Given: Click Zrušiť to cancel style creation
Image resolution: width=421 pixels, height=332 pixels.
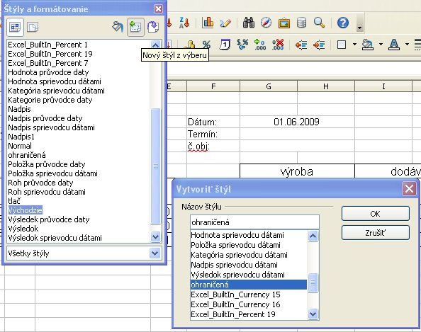Looking at the screenshot, I should (376, 232).
